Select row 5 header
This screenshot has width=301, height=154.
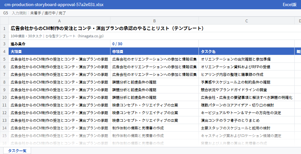pyautogui.click(x=4, y=59)
